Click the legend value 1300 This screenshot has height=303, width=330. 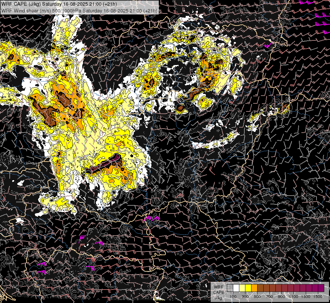pos(306,297)
